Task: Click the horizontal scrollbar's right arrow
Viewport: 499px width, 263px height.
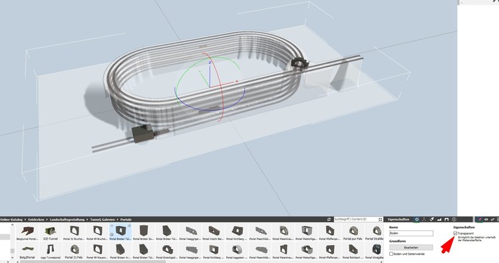Action: 381,262
